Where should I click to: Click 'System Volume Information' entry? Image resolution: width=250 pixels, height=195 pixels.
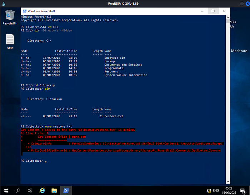(x=126, y=75)
